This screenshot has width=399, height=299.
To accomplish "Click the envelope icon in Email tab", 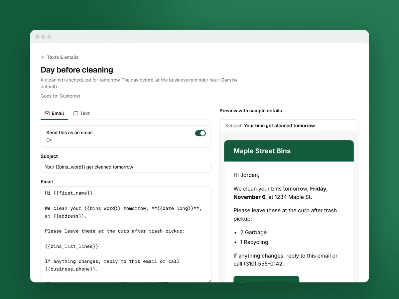I will (47, 113).
